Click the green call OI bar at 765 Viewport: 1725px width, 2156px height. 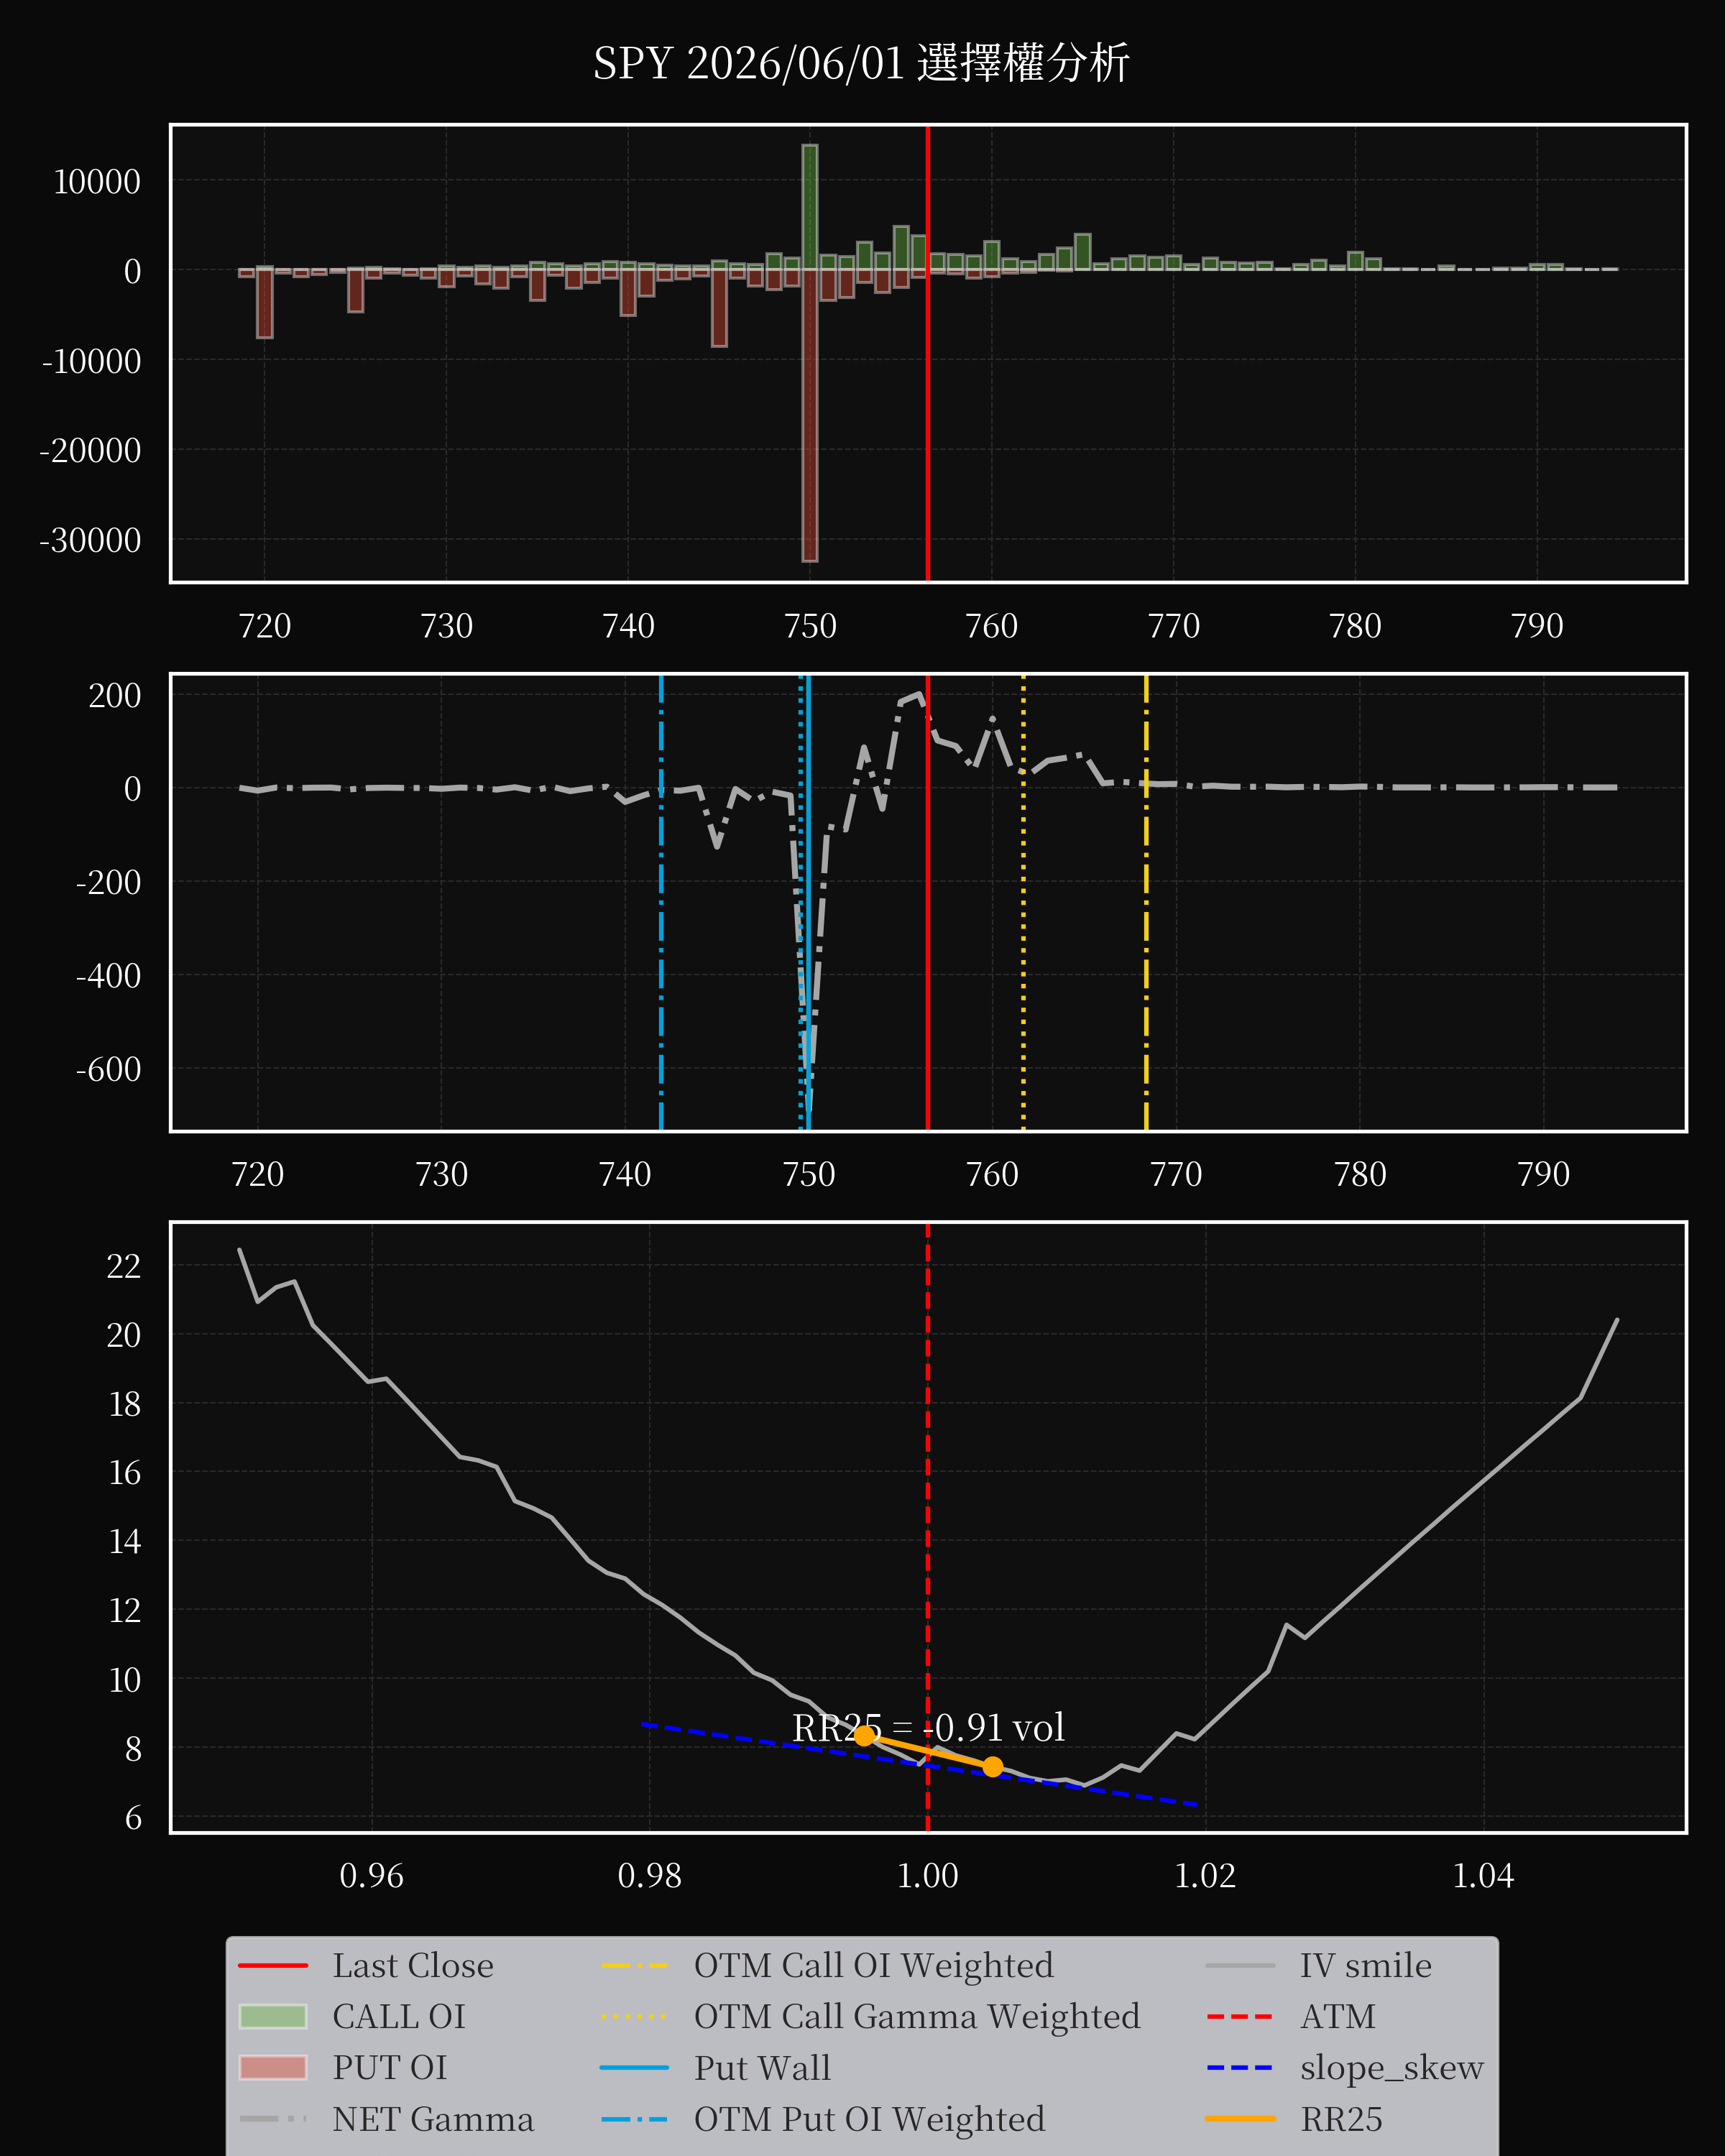[x=1082, y=252]
